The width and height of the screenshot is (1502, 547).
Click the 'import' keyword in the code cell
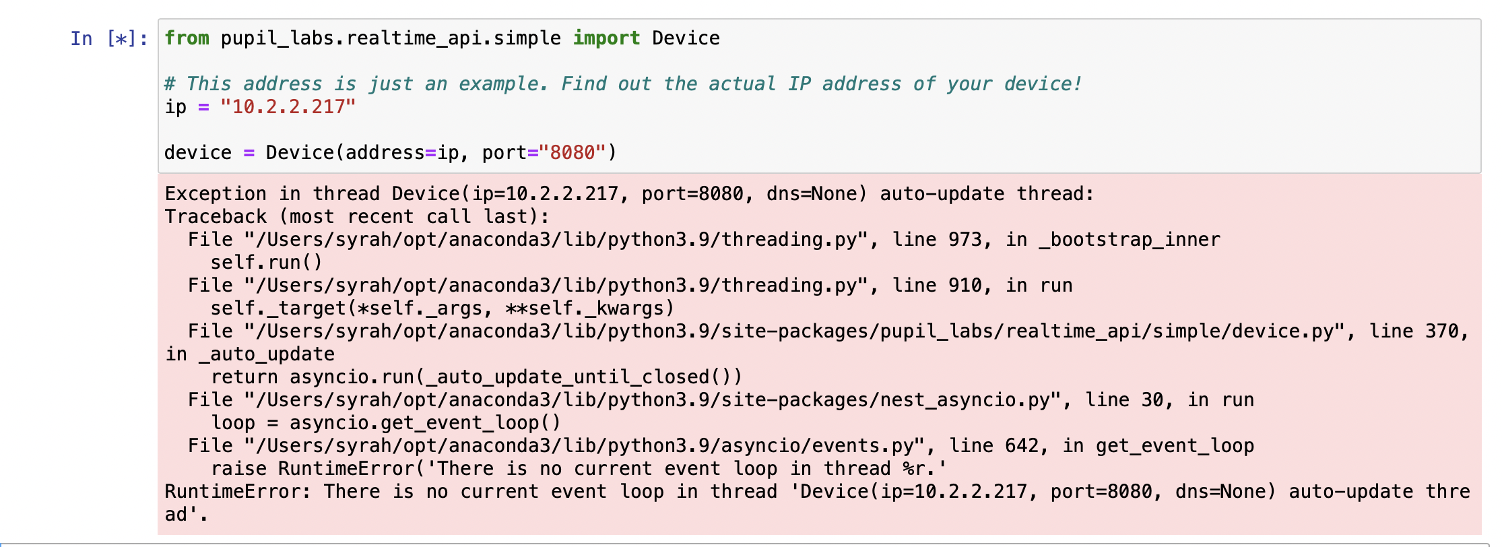[x=606, y=38]
